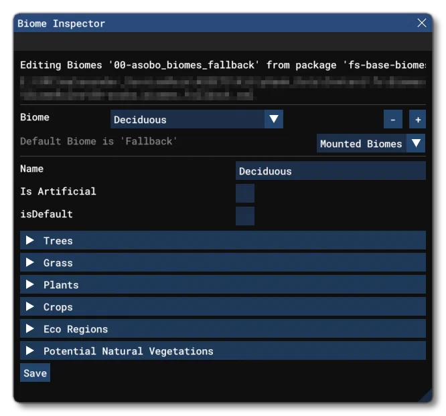Expand the Trees section
This screenshot has height=416, width=446.
pyautogui.click(x=223, y=240)
